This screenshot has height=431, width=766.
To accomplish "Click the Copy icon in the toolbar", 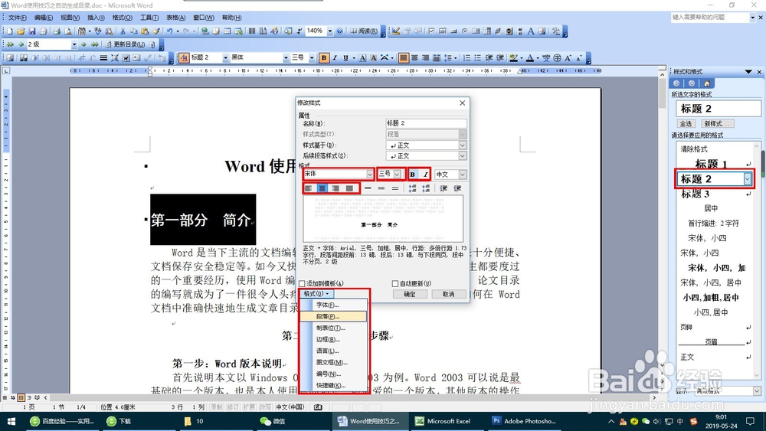I will (x=133, y=31).
